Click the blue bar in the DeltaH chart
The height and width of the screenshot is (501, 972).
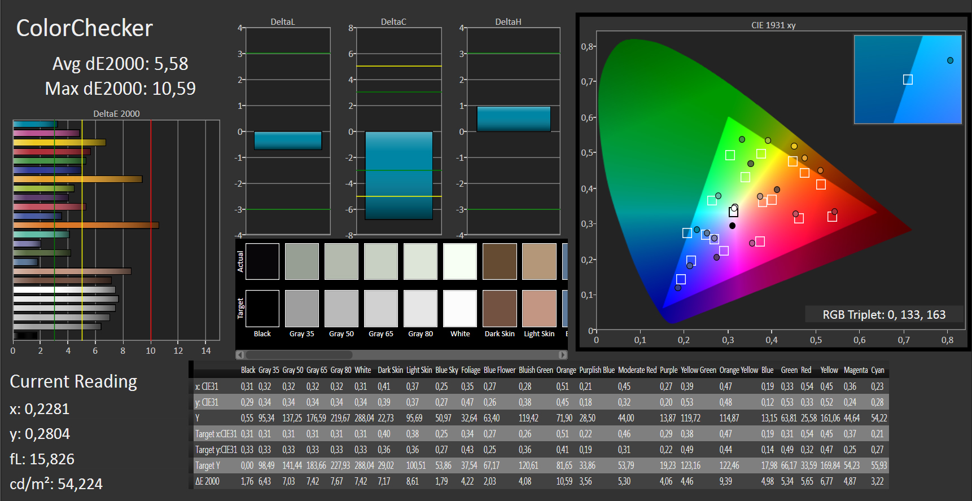point(514,119)
